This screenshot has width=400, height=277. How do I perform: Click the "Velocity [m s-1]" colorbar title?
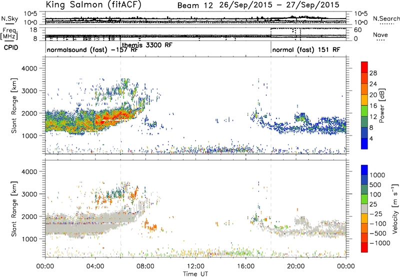click(x=395, y=208)
